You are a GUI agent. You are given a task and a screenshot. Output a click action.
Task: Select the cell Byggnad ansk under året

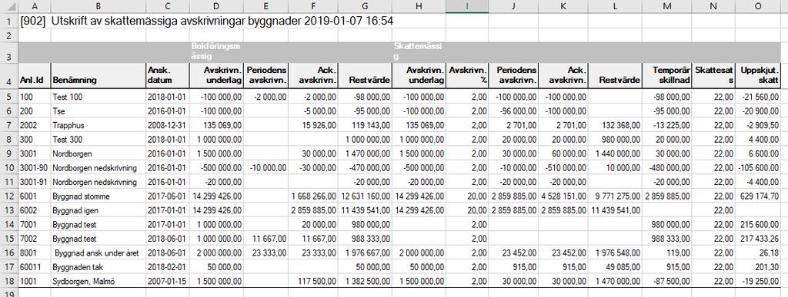coord(98,252)
